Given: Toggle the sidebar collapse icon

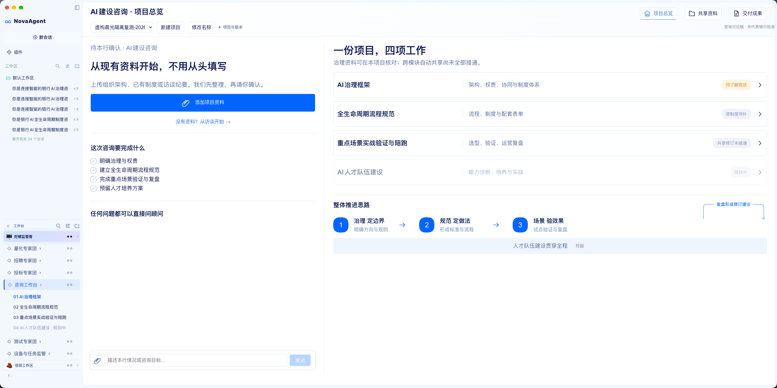Looking at the screenshot, I should tap(77, 8).
